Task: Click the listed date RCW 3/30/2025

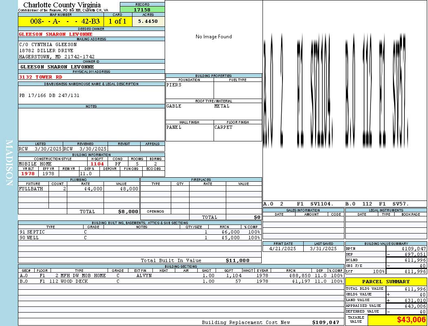Action: coord(40,149)
